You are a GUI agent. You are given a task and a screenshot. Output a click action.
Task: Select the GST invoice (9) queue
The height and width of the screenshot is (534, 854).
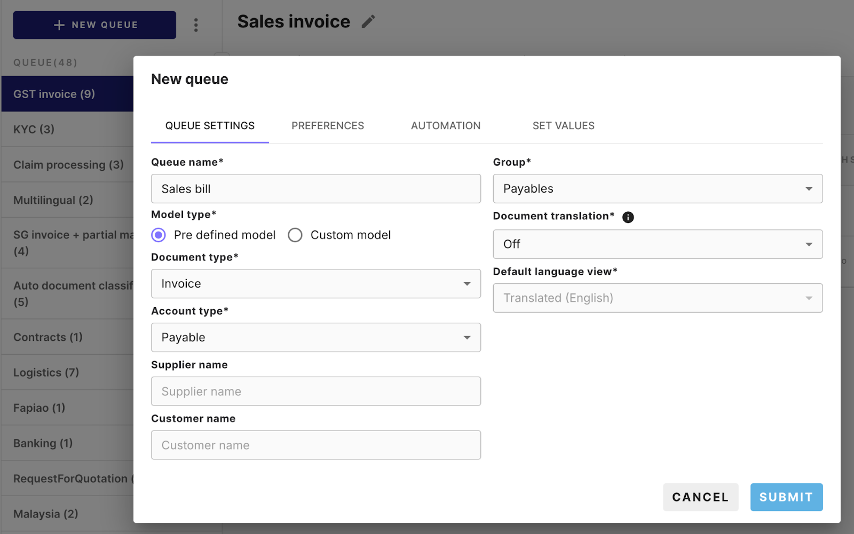68,94
